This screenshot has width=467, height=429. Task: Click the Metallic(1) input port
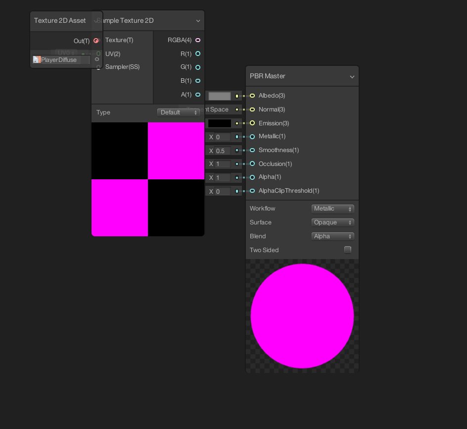(x=252, y=137)
